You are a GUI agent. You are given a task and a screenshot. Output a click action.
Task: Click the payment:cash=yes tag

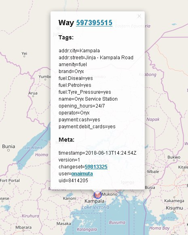point(79,120)
